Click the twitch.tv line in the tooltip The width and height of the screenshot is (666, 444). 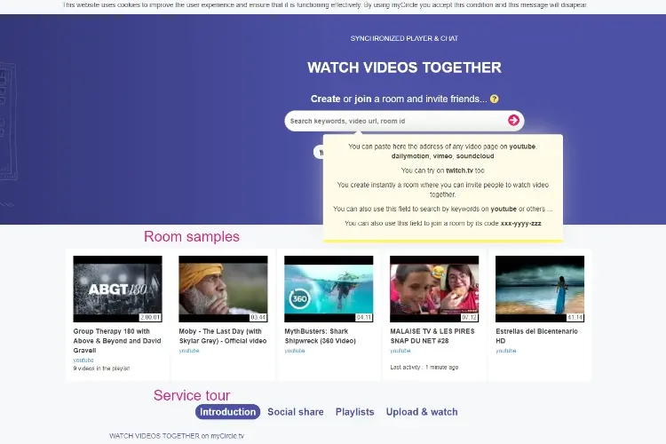coord(442,170)
